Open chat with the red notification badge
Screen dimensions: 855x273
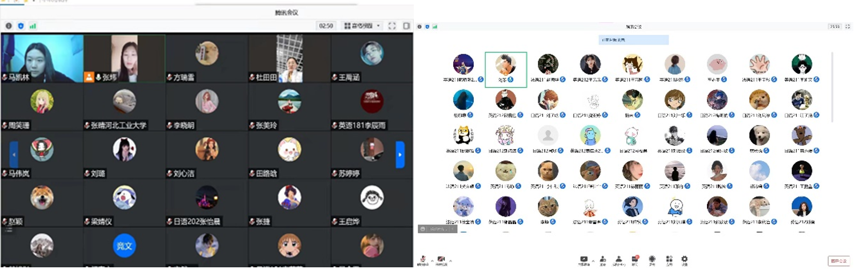tap(635, 260)
